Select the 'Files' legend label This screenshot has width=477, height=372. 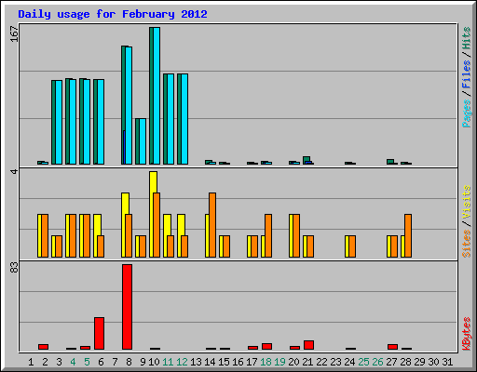[467, 74]
